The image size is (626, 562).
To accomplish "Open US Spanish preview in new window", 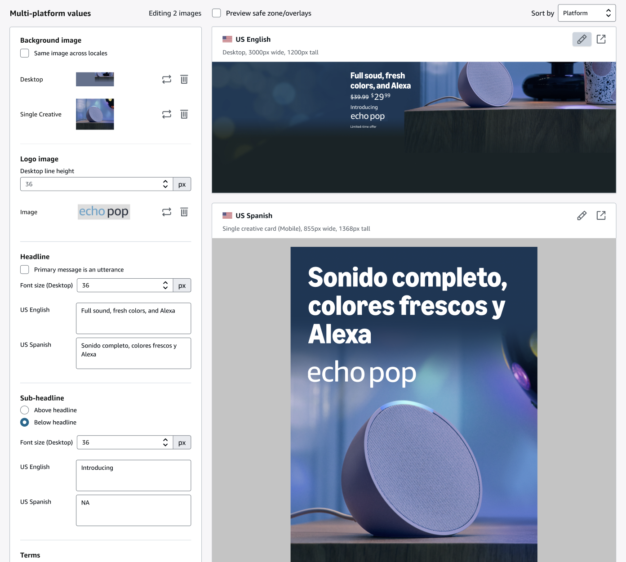I will (x=601, y=215).
